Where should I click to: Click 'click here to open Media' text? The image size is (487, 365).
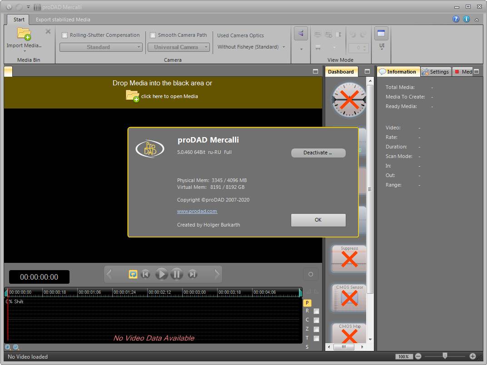169,96
